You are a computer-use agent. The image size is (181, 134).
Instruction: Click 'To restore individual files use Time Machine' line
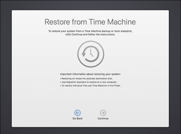90,86
